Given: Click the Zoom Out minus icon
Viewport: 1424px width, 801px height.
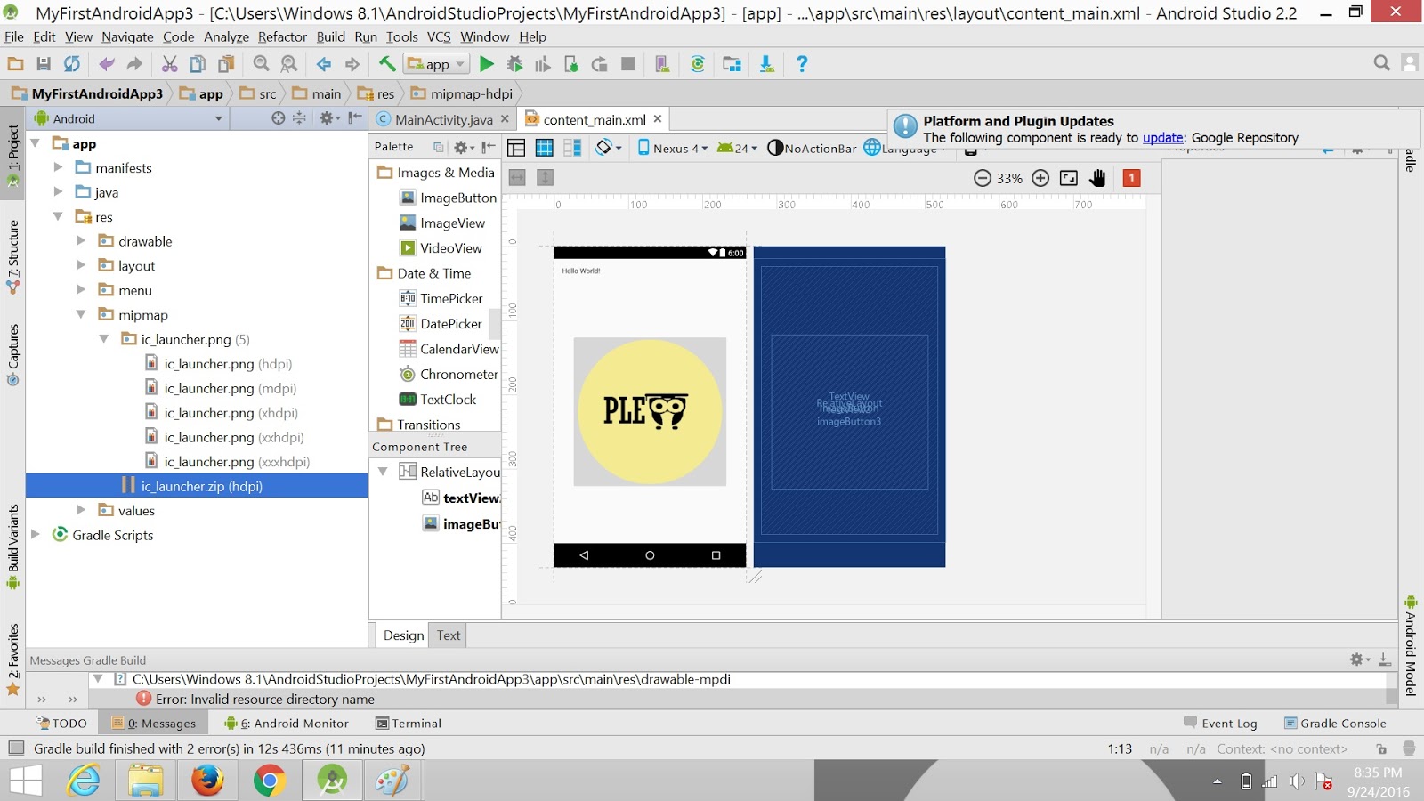Looking at the screenshot, I should (x=983, y=178).
